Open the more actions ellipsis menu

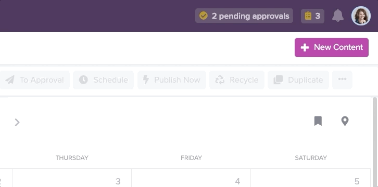pos(342,80)
